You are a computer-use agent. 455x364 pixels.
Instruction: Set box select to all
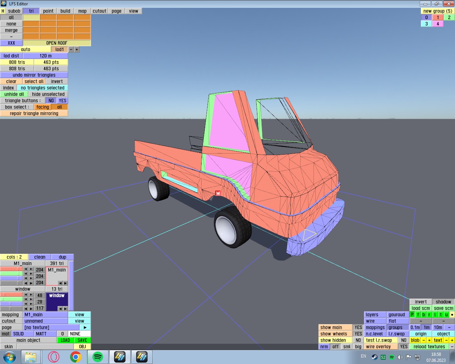(60, 107)
